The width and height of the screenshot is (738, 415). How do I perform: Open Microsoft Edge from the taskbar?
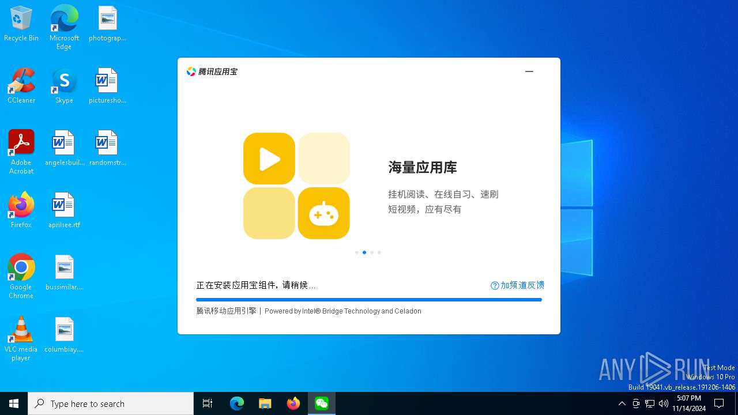(237, 403)
